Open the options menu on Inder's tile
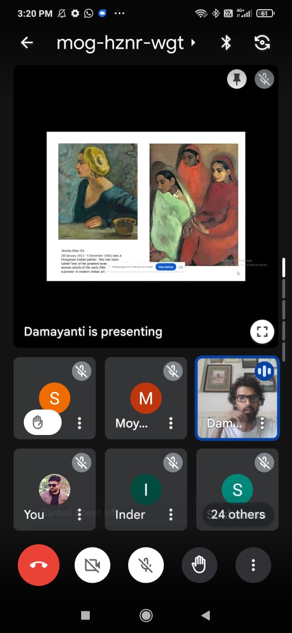The width and height of the screenshot is (292, 633). pyautogui.click(x=171, y=515)
